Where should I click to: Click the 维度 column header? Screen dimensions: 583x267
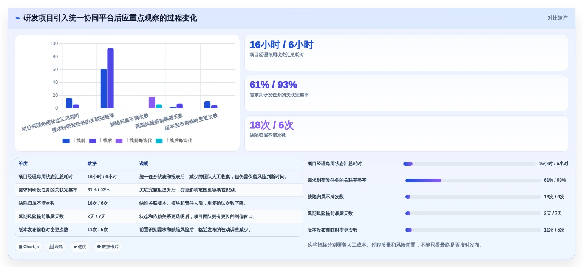[23, 164]
